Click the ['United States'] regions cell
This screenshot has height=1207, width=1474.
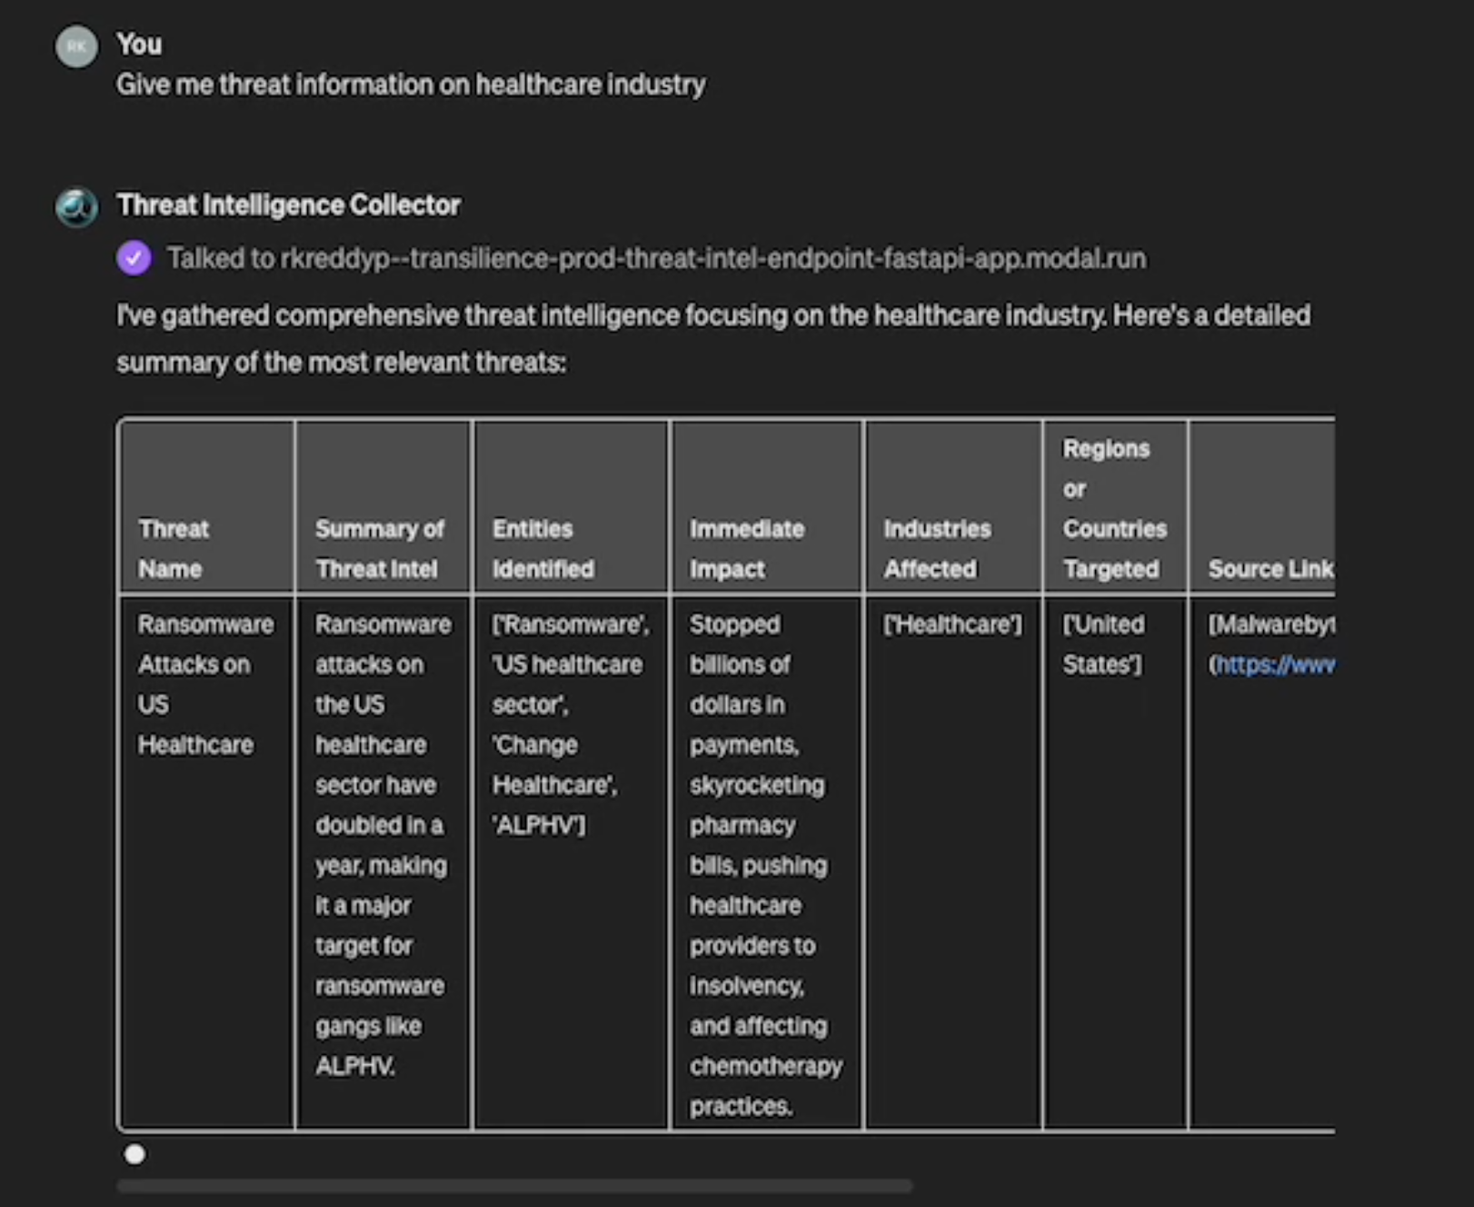(x=1115, y=863)
